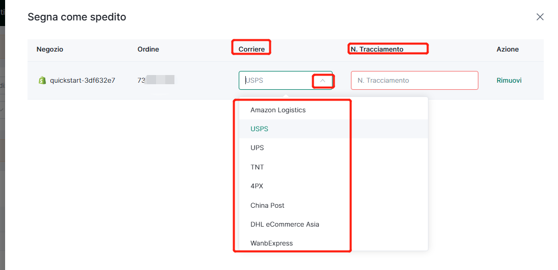Image resolution: width=558 pixels, height=270 pixels.
Task: Click the Ordine column header
Action: (x=148, y=50)
